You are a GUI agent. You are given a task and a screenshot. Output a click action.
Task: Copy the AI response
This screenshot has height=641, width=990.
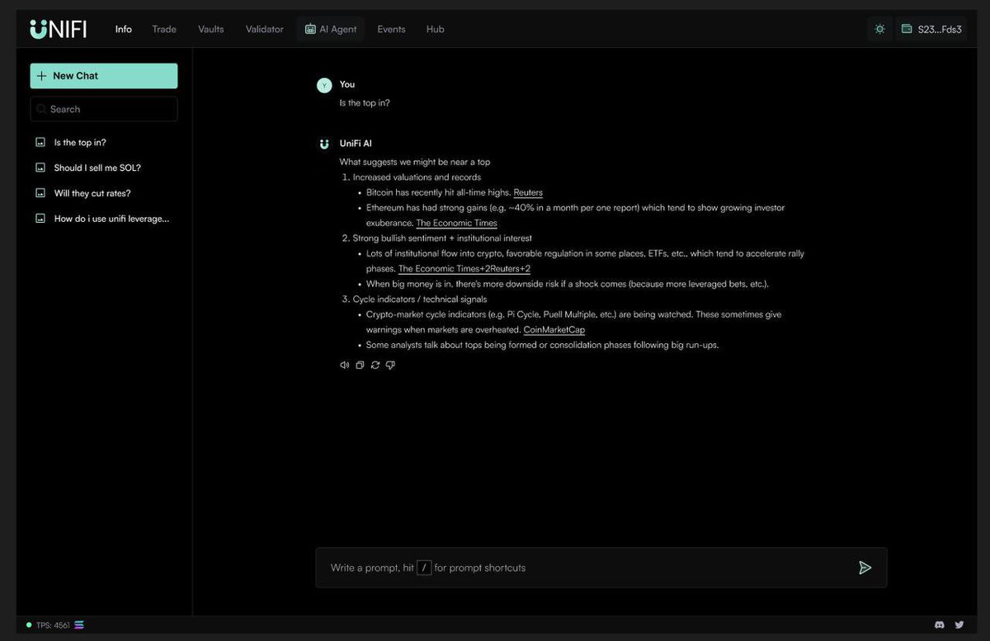point(360,365)
